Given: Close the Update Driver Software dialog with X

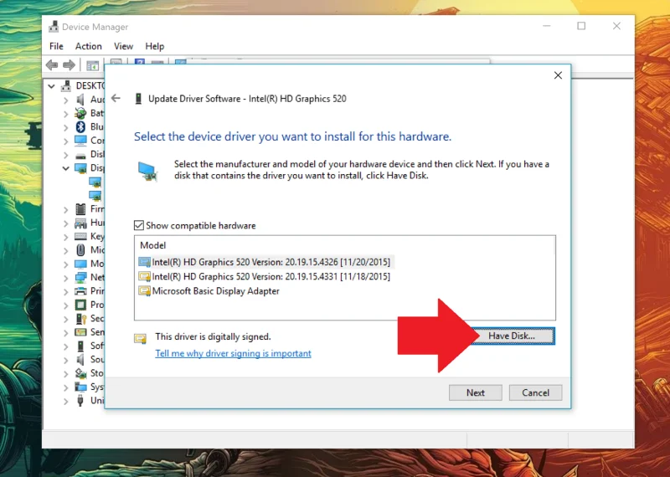Looking at the screenshot, I should (558, 75).
